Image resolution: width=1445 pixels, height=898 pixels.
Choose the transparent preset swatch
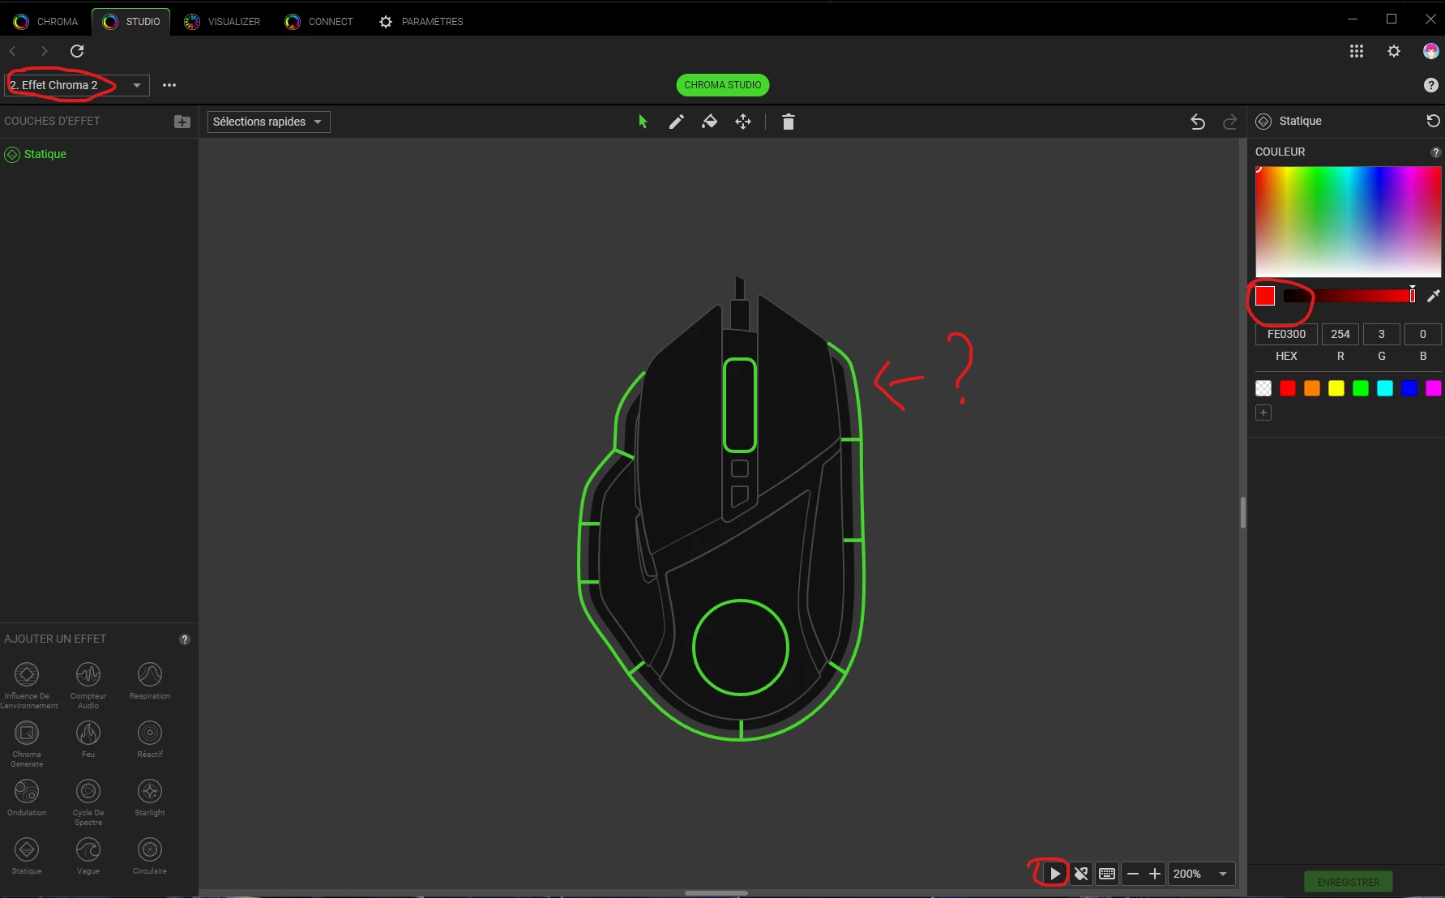(x=1263, y=388)
